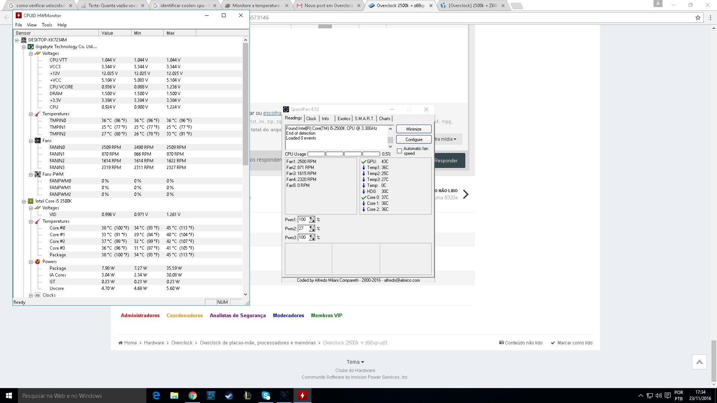This screenshot has height=403, width=717.
Task: Click the Value column header
Action: pos(115,33)
